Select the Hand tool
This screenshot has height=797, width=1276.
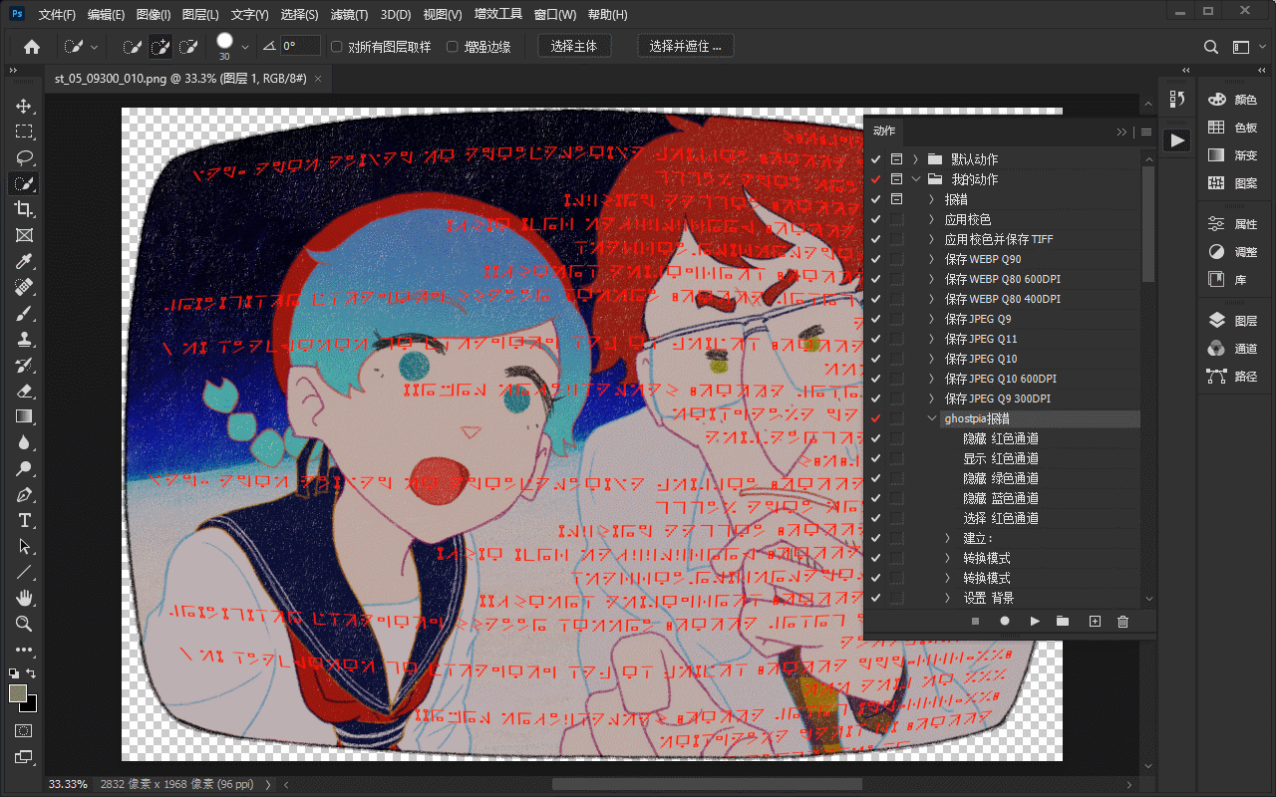point(24,598)
